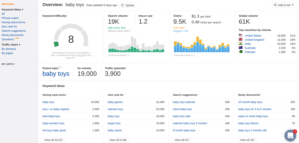Open the chat support widget icon

[x=290, y=136]
